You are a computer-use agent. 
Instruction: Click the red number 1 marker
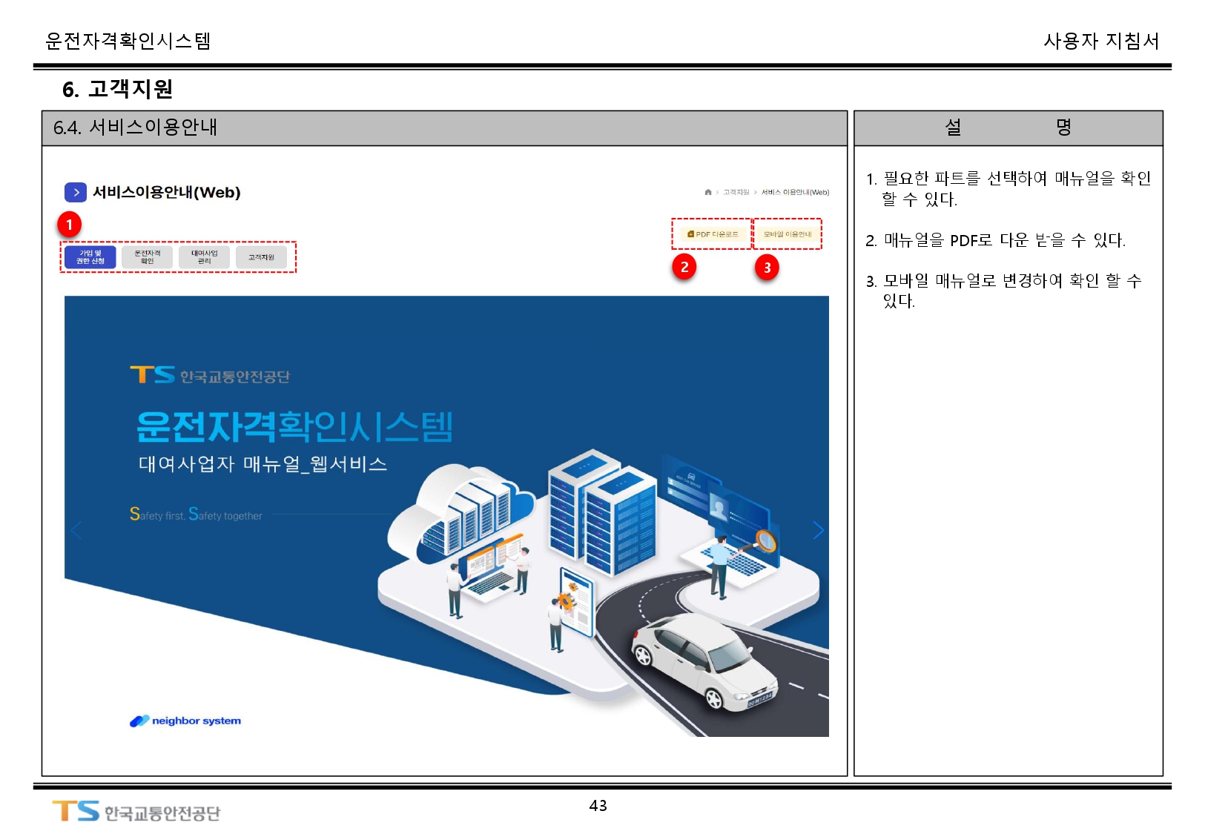pyautogui.click(x=69, y=225)
